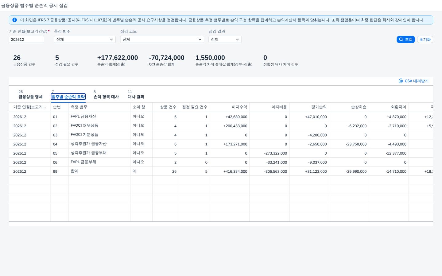442x276 pixels.
Task: Open the 손익 항목 대사 tab
Action: pos(106,97)
